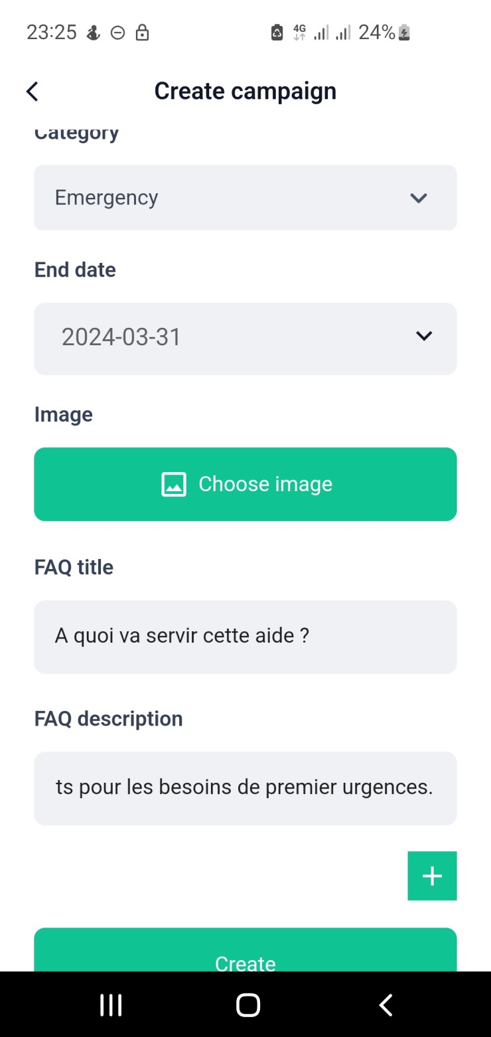Image resolution: width=491 pixels, height=1037 pixels.
Task: Tap the battery charging icon in status bar
Action: pos(404,33)
